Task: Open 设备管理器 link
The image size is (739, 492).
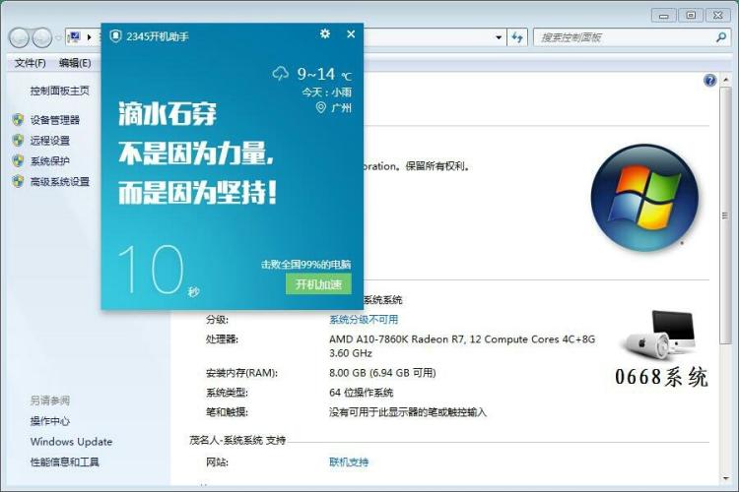Action: 54,120
